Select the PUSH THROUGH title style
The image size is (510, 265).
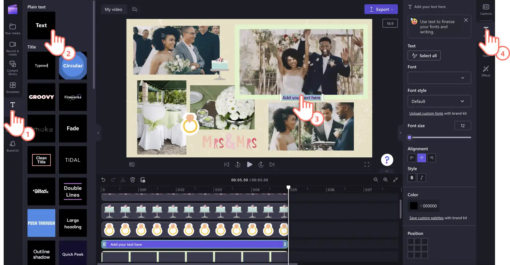pos(41,223)
